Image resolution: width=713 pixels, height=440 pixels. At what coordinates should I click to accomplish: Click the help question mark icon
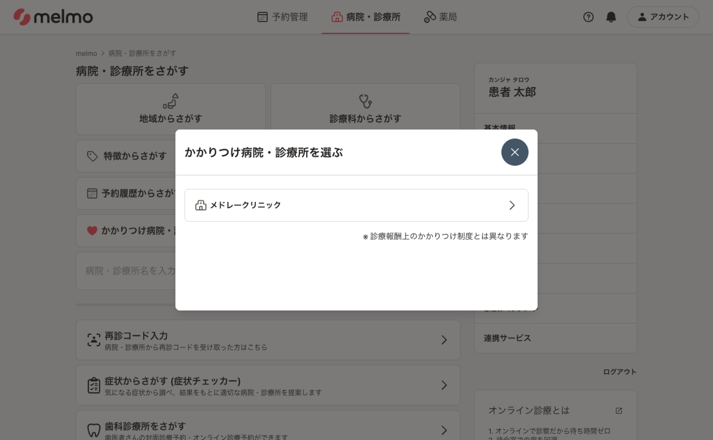[x=588, y=17]
